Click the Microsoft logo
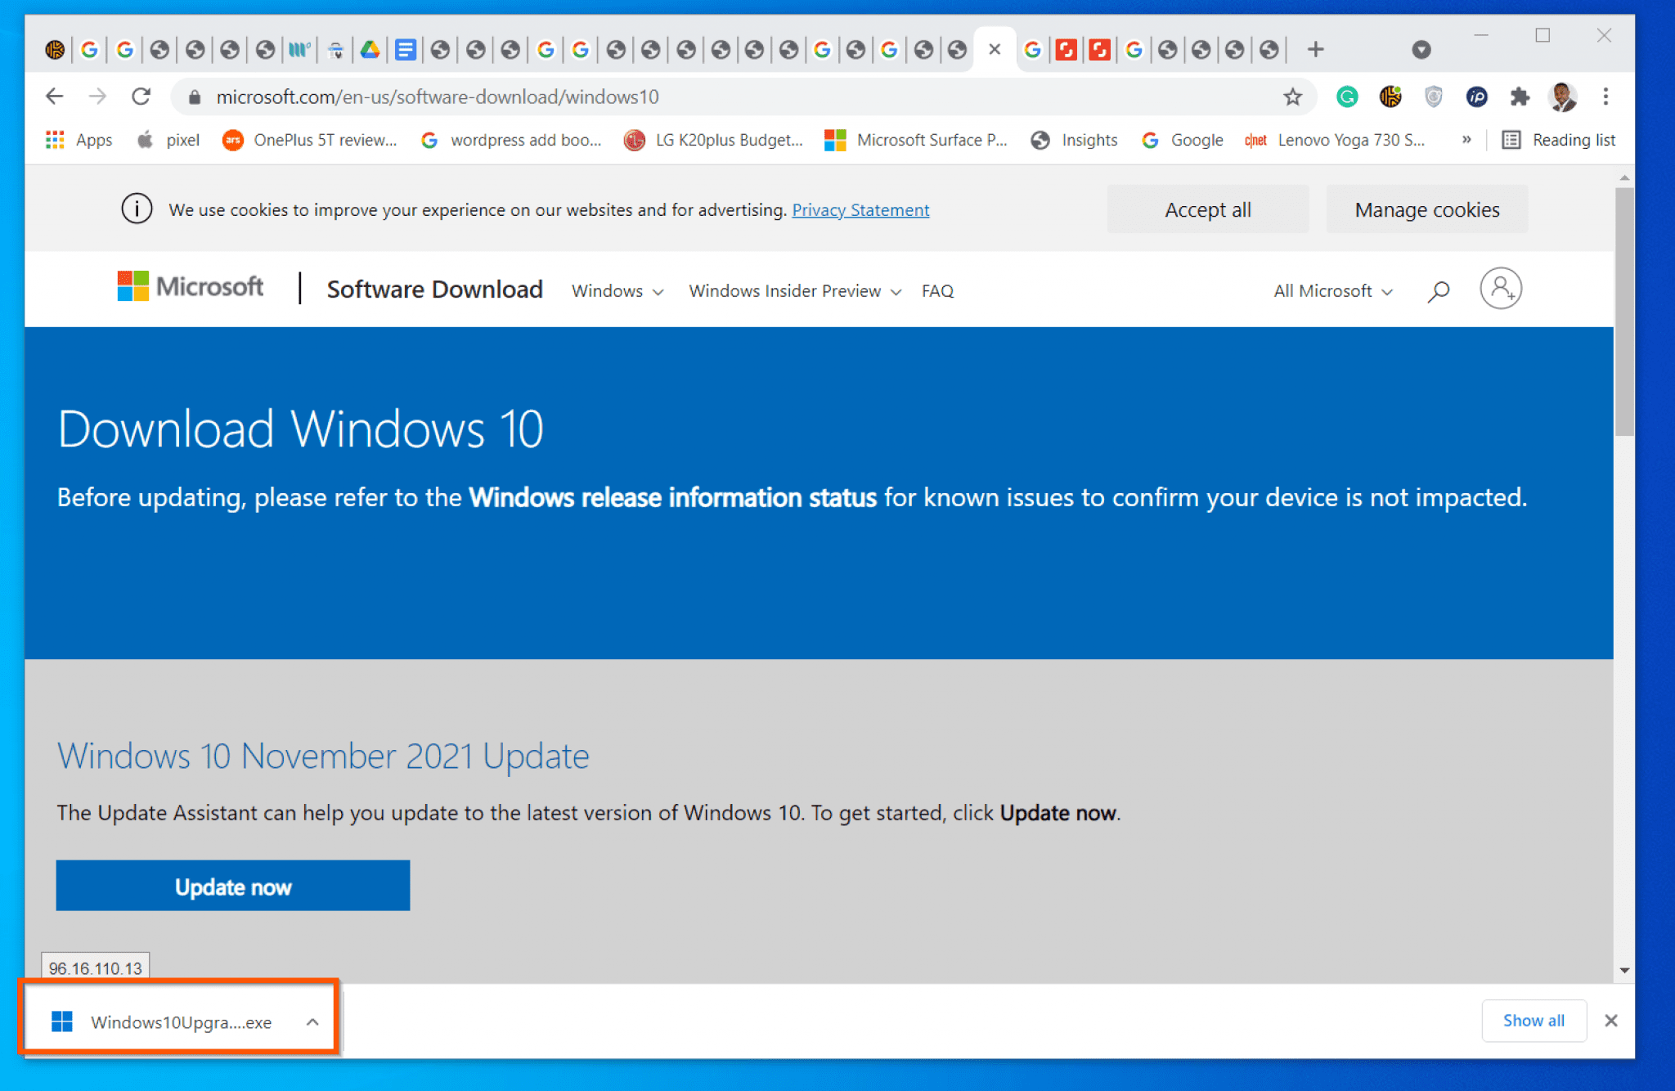Viewport: 1675px width, 1091px height. (190, 287)
